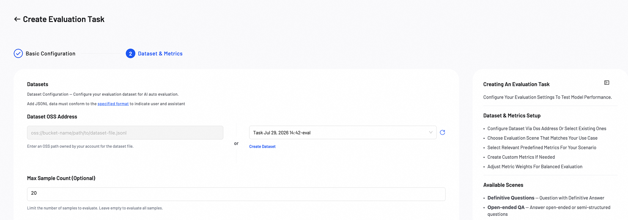Viewport: 628px width, 220px height.
Task: Collapse the Creating An Evaluation Task panel
Action: coord(607,82)
